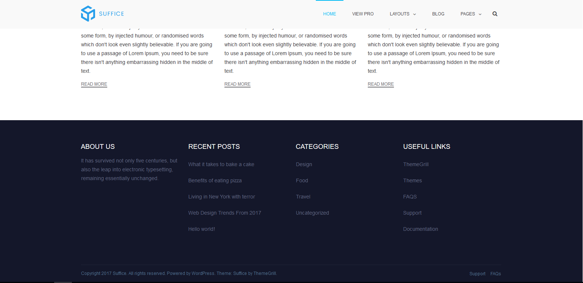Image resolution: width=583 pixels, height=283 pixels.
Task: Open the search magnifier icon
Action: point(495,14)
